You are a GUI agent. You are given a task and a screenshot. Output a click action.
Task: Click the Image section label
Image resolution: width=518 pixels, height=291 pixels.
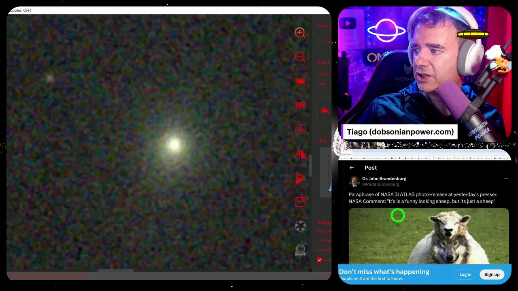click(x=324, y=222)
